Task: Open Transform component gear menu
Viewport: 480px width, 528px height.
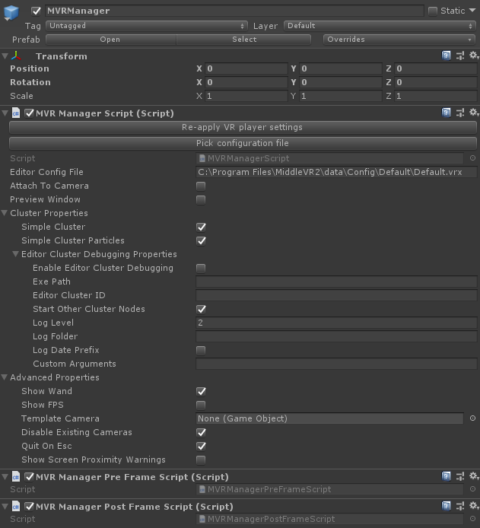Action: [x=474, y=56]
